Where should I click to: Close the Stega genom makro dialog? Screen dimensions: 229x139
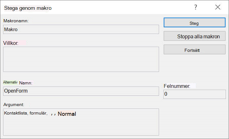[218, 7]
